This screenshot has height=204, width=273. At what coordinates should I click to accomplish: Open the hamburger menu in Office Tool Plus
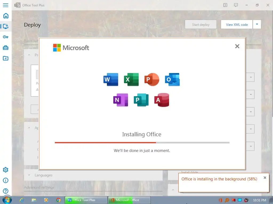pyautogui.click(x=6, y=5)
